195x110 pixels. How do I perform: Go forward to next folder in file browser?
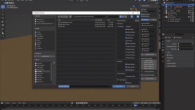click(62, 16)
